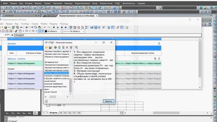Viewport: 217px width, 122px height.
Task: Save icon in table editor toolbar
Action: (6, 27)
